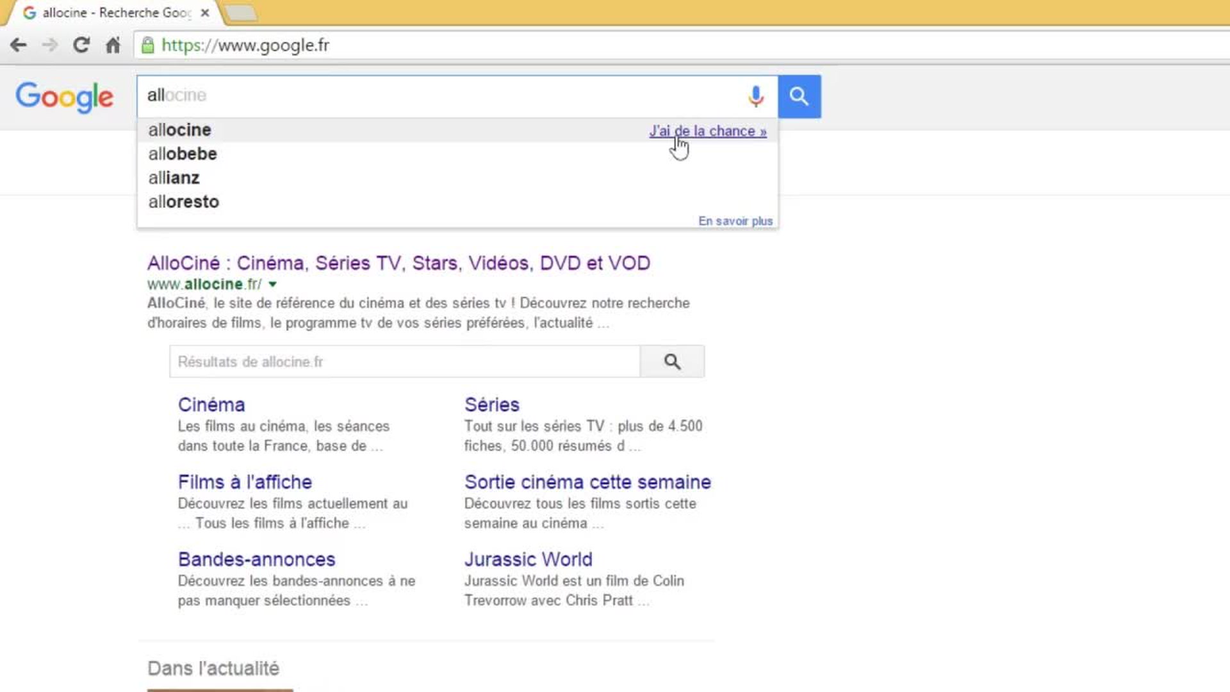Click the browser forward arrow
This screenshot has width=1230, height=692.
[49, 45]
